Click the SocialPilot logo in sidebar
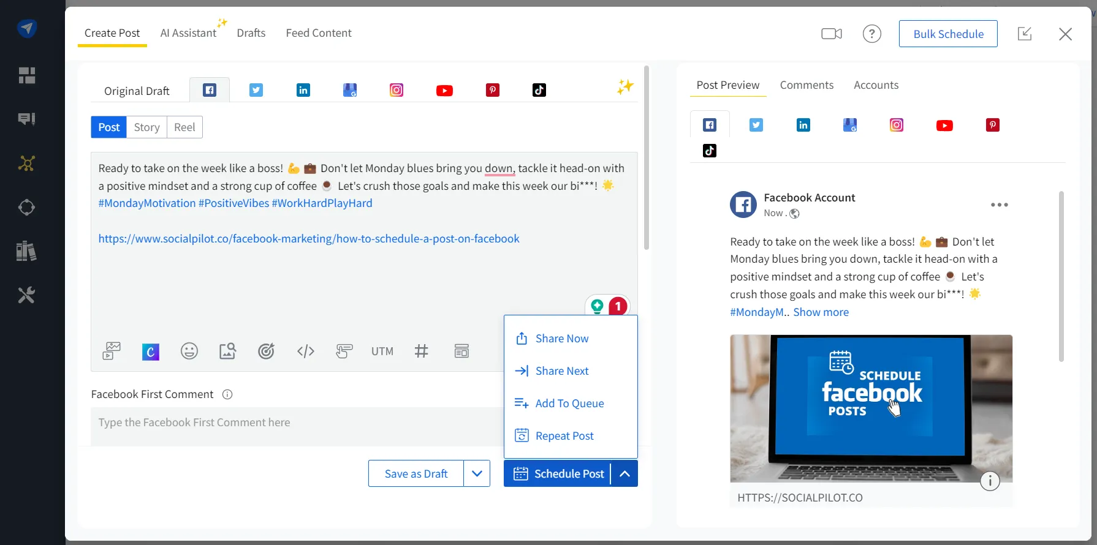The height and width of the screenshot is (545, 1097). pos(27,28)
